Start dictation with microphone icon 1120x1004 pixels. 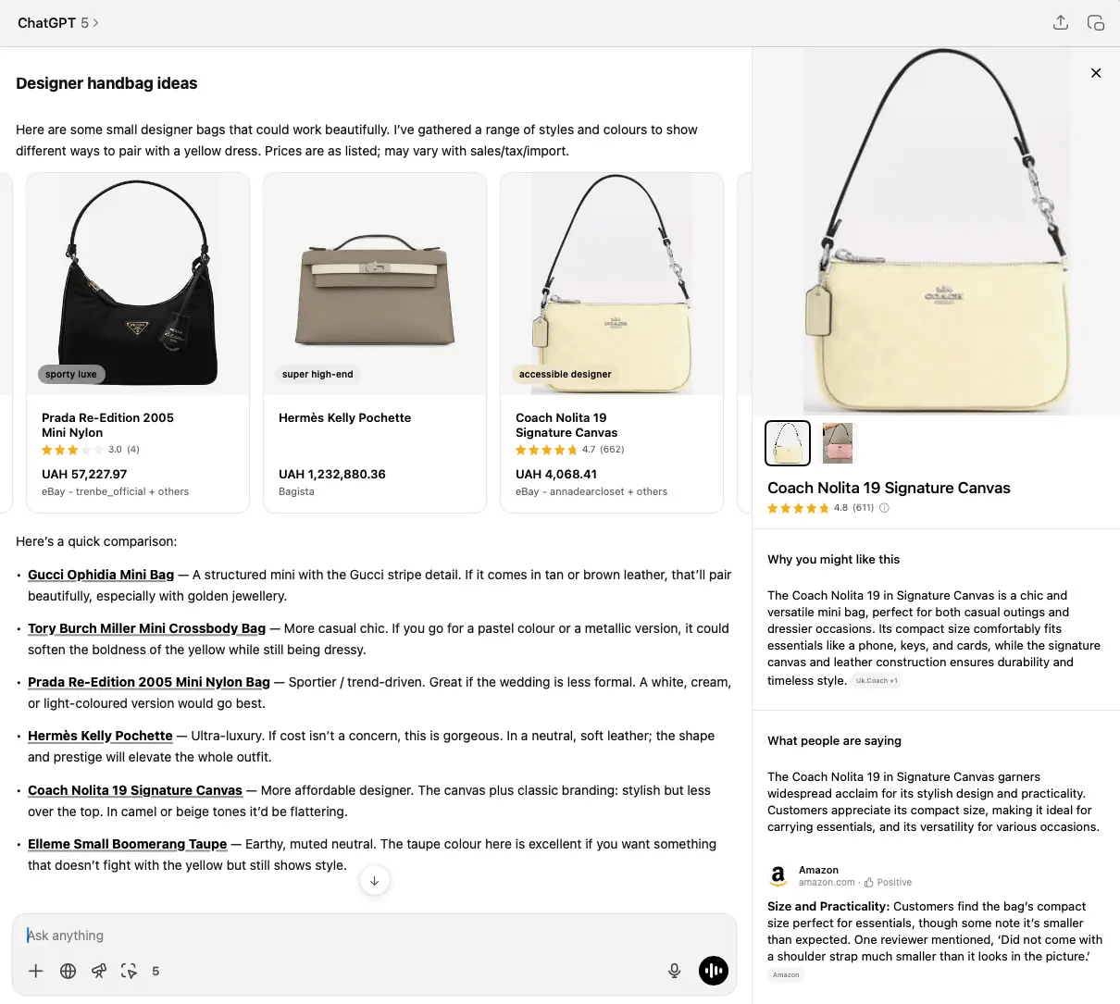(675, 971)
